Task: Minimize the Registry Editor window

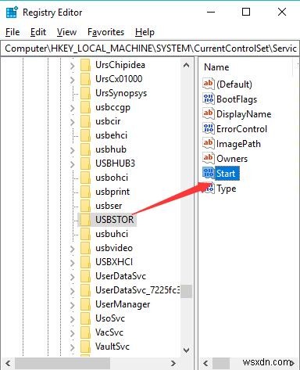Action: [211, 12]
